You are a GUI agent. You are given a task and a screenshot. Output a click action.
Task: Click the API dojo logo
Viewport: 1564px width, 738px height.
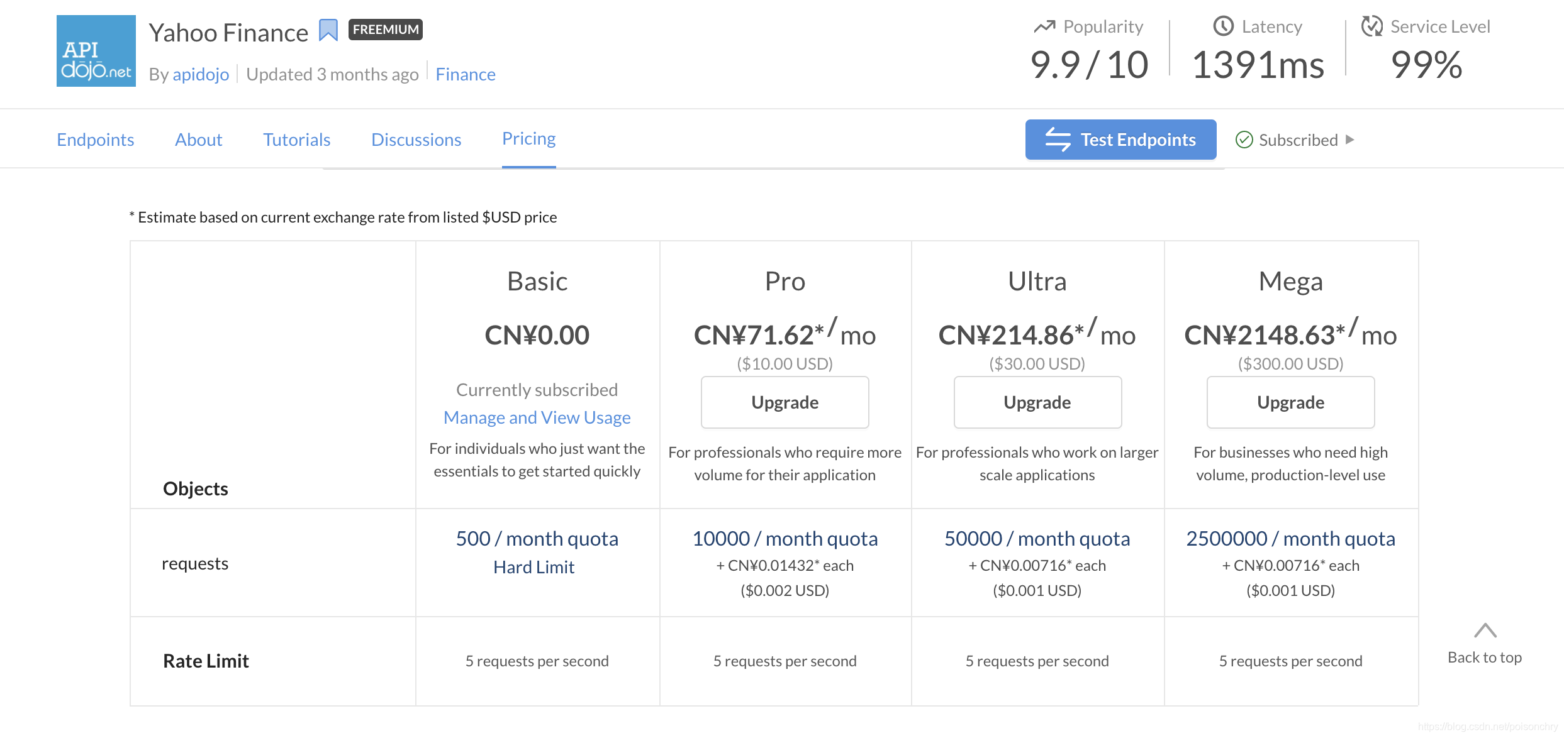pos(95,50)
